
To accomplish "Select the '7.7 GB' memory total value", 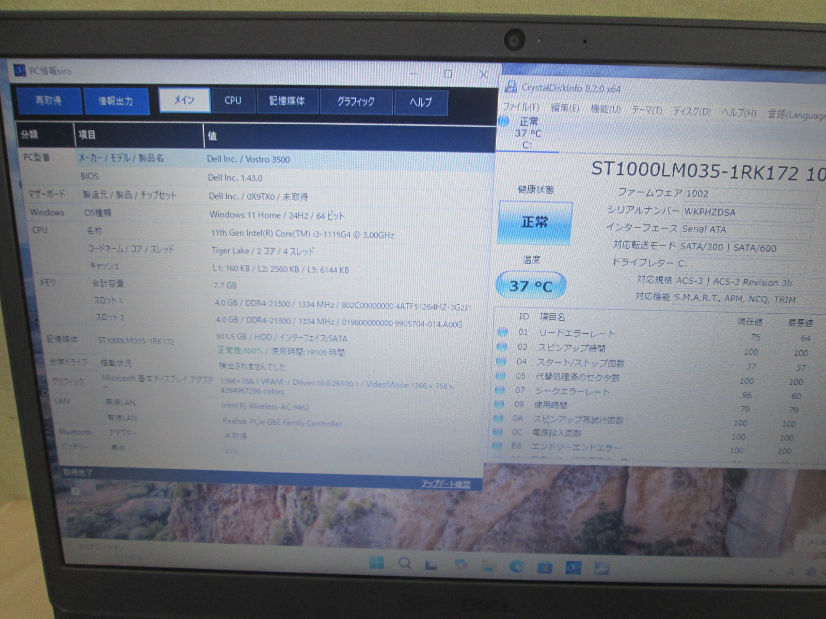I will (x=225, y=285).
